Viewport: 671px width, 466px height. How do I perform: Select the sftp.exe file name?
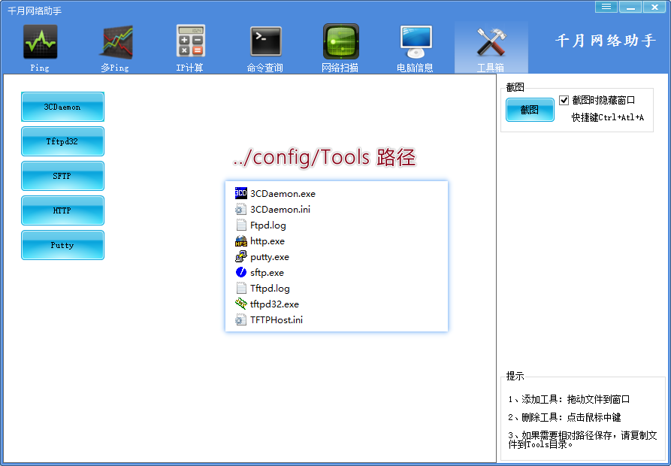click(x=267, y=273)
